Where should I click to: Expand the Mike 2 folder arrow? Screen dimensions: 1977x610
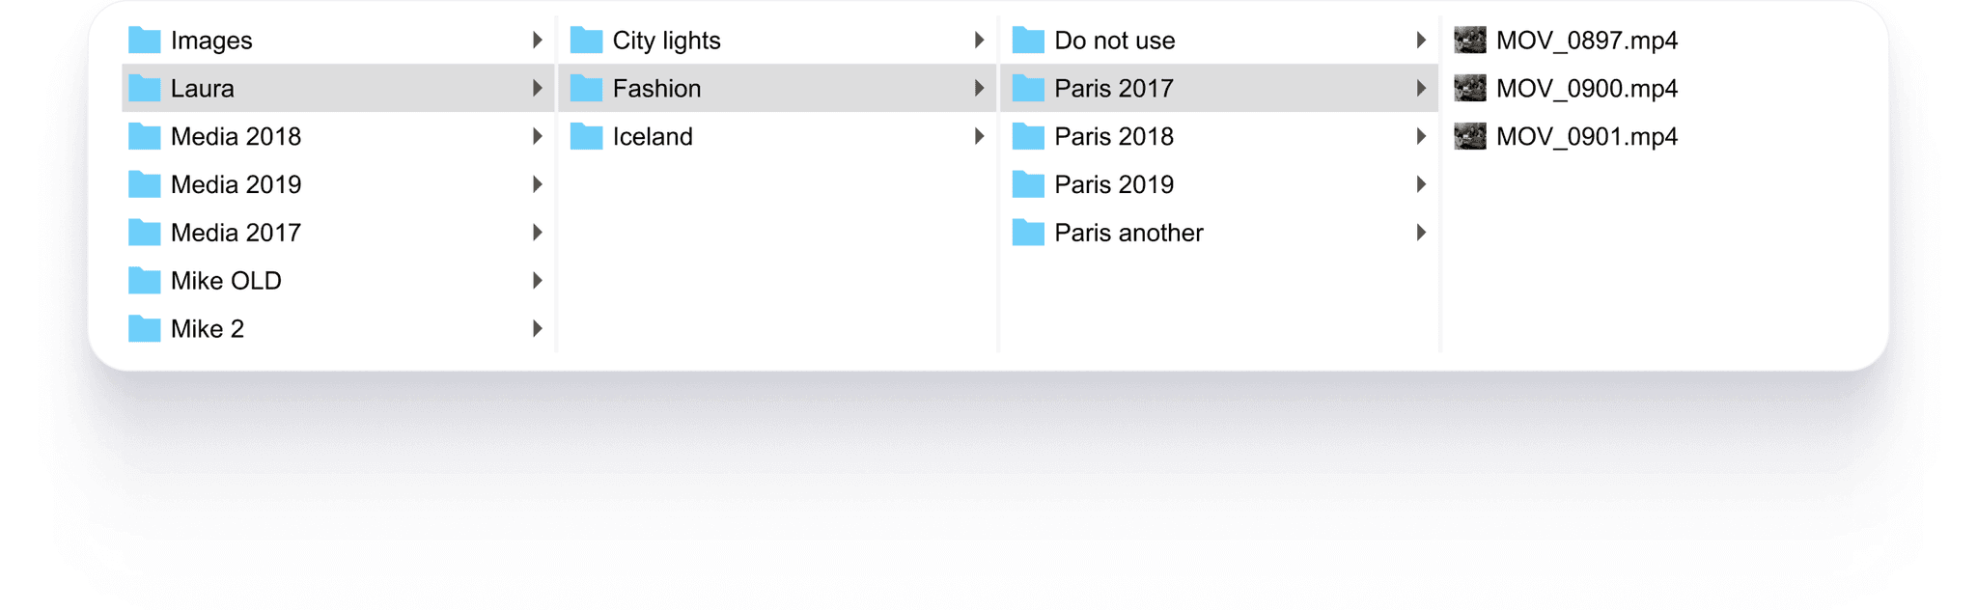538,329
